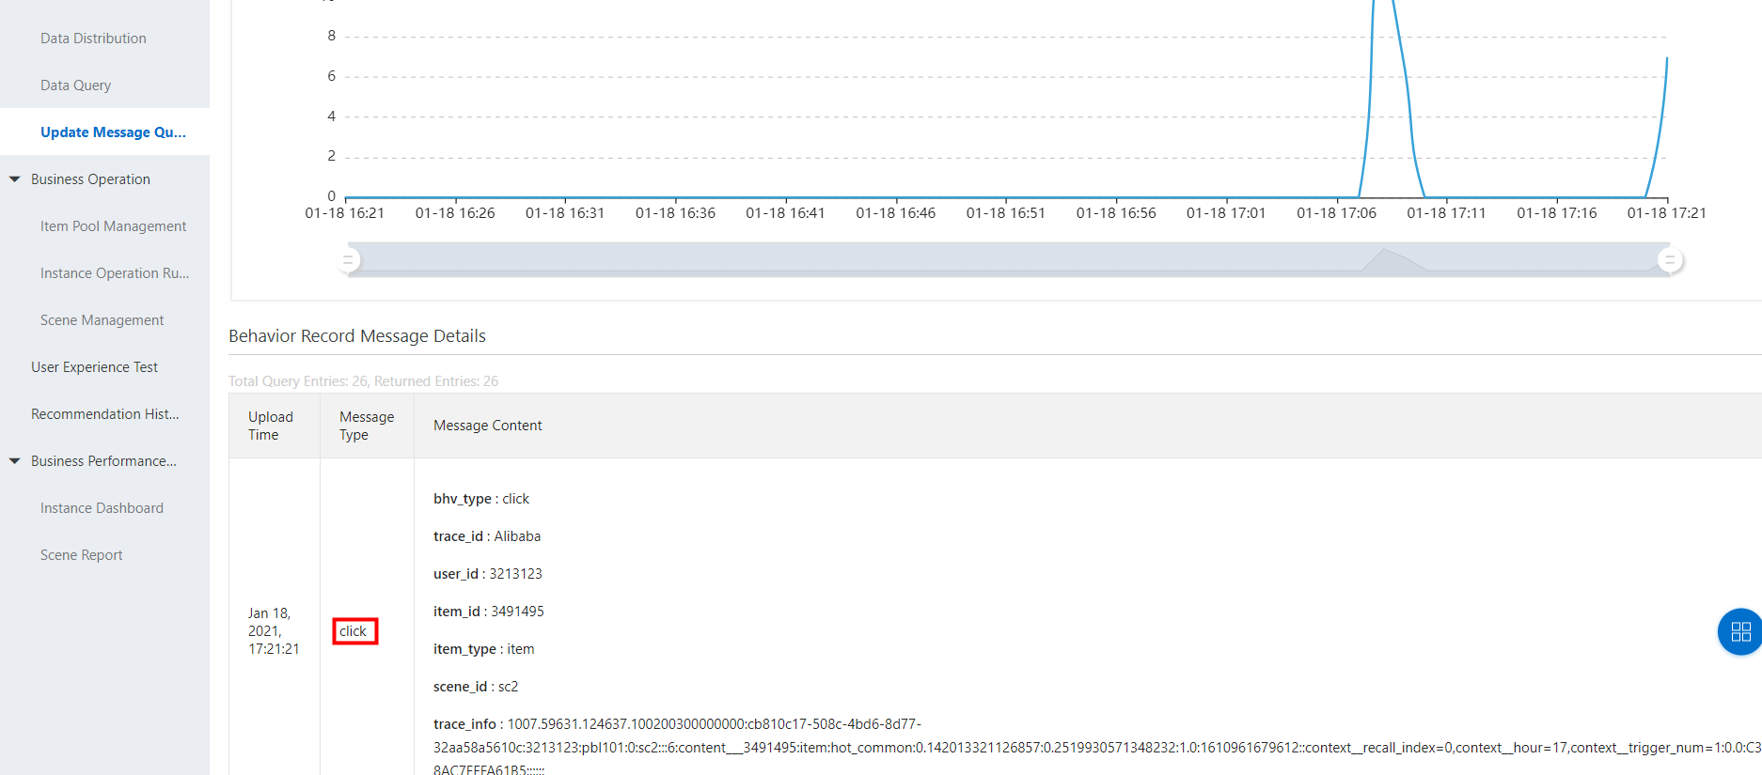Image resolution: width=1762 pixels, height=775 pixels.
Task: Open Instance Operation Rules page
Action: point(114,273)
